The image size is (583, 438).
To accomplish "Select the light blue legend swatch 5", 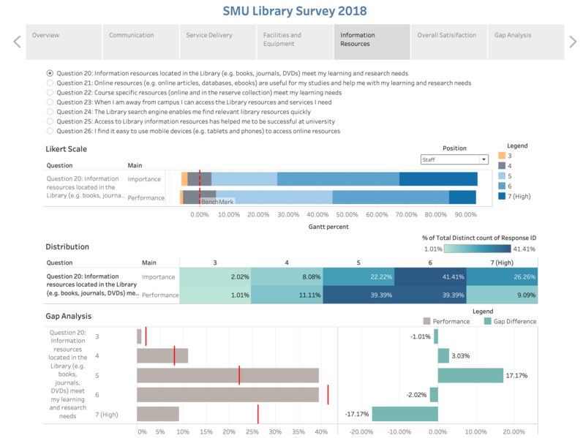I will click(502, 176).
